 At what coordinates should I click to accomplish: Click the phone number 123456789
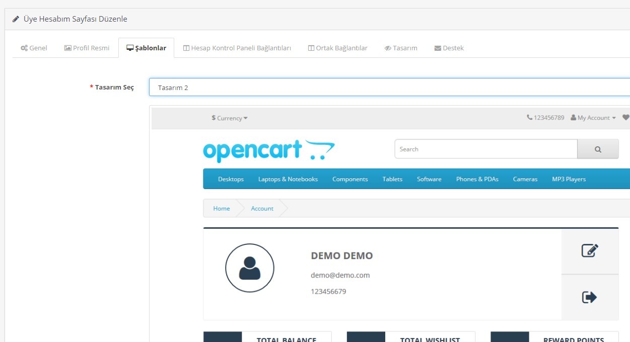coord(545,118)
